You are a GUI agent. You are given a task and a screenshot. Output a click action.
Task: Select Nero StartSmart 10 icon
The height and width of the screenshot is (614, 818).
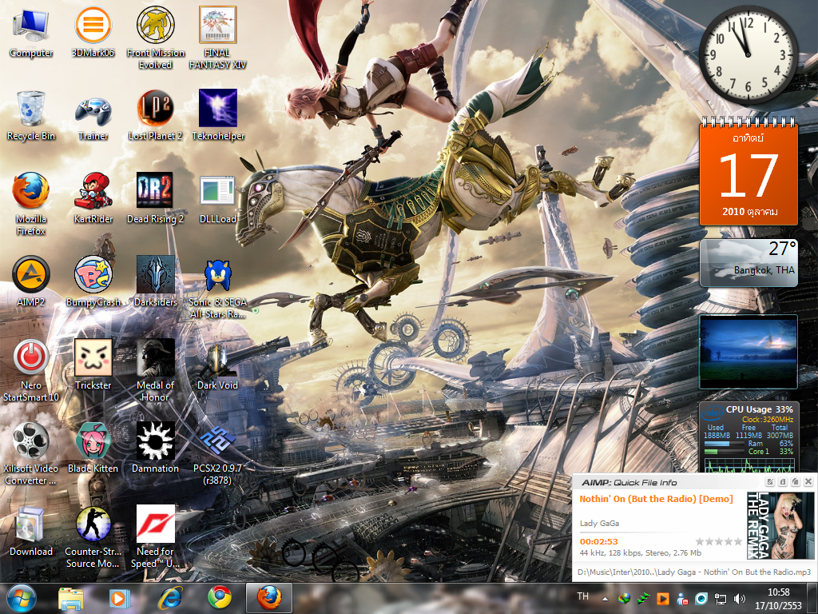click(31, 370)
